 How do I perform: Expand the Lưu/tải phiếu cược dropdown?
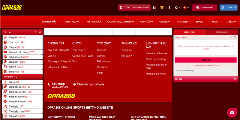(205, 70)
